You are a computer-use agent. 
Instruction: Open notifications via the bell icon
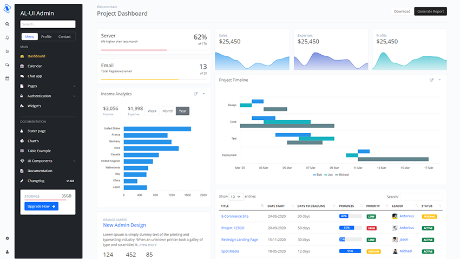tap(7, 37)
